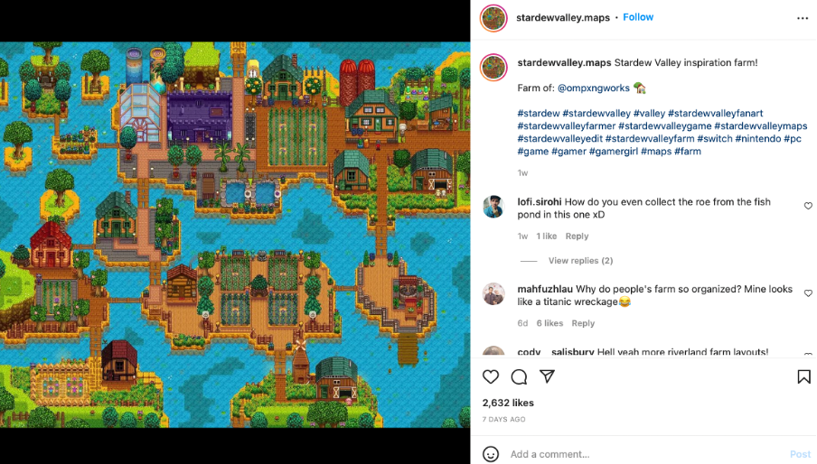Expand View replies (2) under lofi.sirohi's comment
The image size is (817, 464).
(580, 261)
